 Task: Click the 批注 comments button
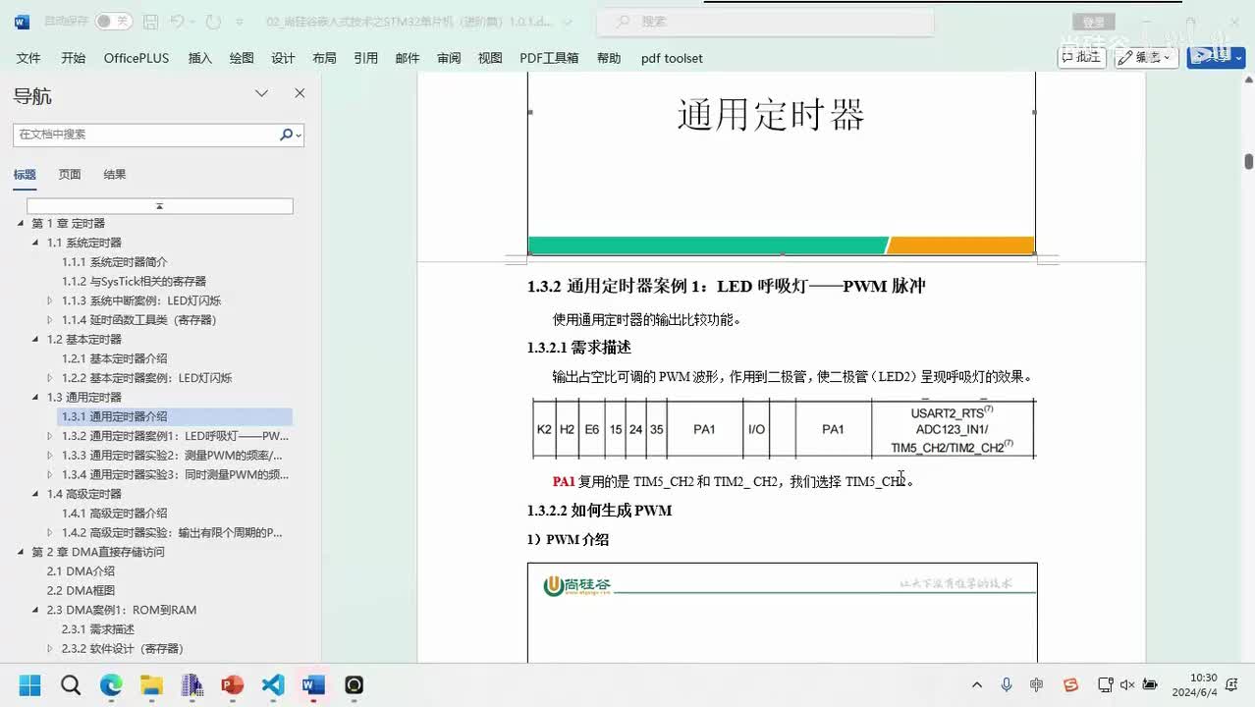pyautogui.click(x=1082, y=57)
